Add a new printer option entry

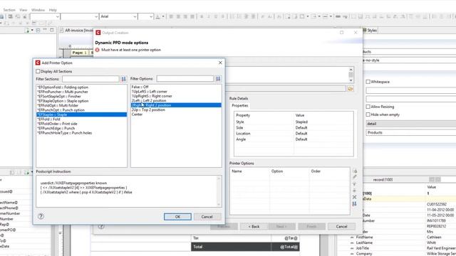pyautogui.click(x=355, y=171)
